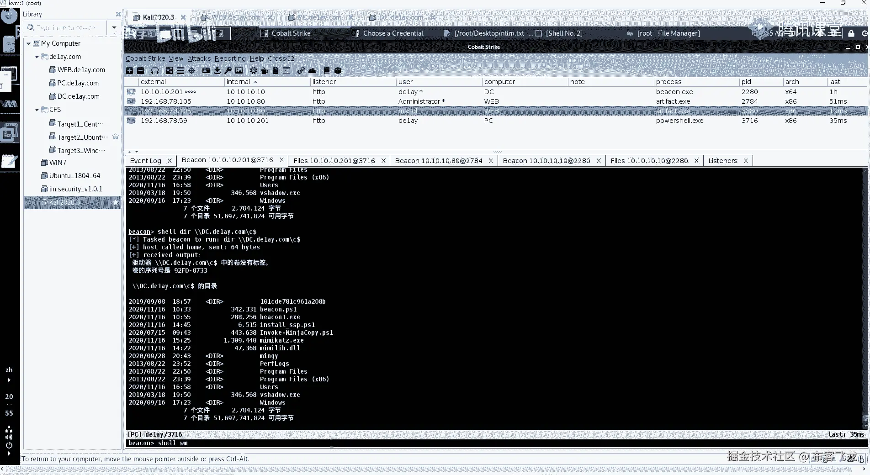Screen dimensions: 870x475
Task: Open the downloaded files icon
Action: click(x=217, y=70)
